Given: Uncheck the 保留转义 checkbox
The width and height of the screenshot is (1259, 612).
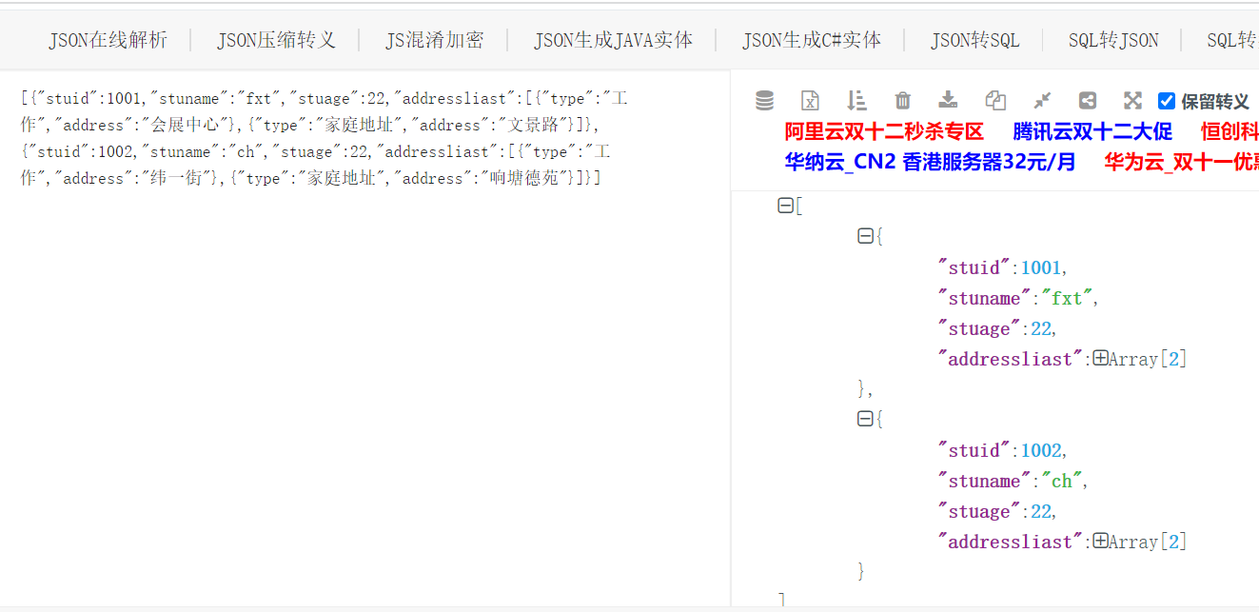Looking at the screenshot, I should 1166,99.
